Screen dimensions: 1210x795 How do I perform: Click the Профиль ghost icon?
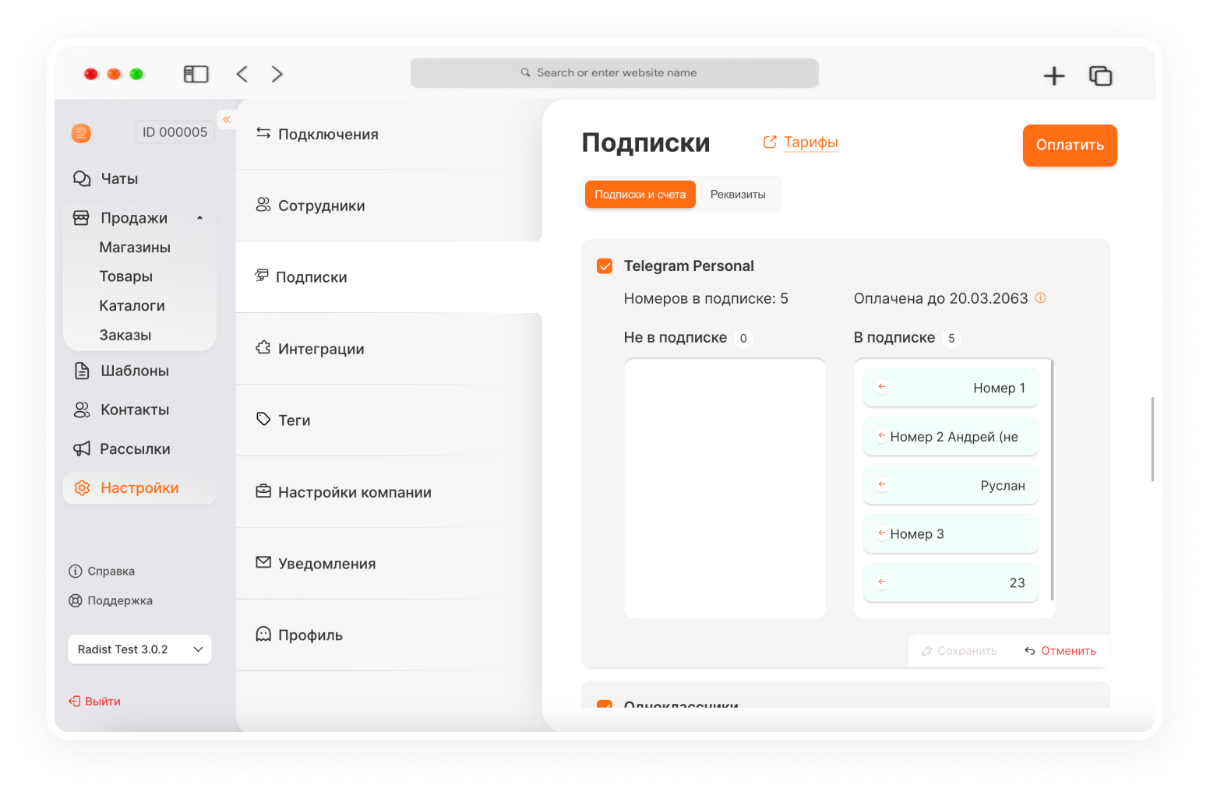point(263,634)
